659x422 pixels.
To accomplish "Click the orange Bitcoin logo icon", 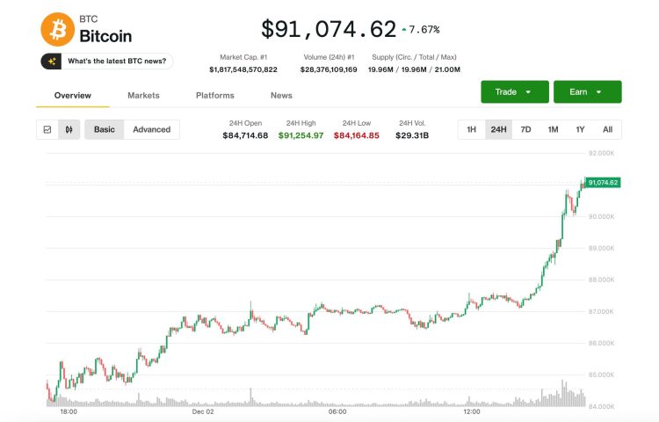I will [57, 29].
